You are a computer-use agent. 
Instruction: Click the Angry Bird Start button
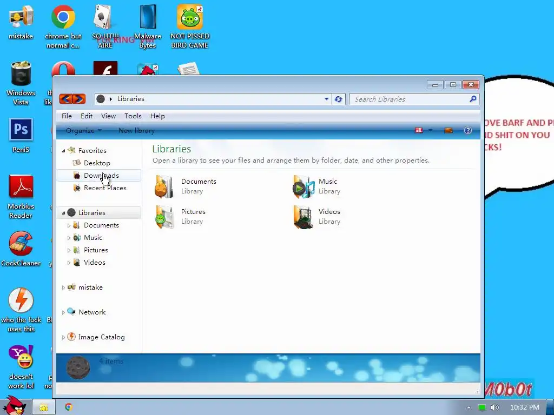coord(15,406)
